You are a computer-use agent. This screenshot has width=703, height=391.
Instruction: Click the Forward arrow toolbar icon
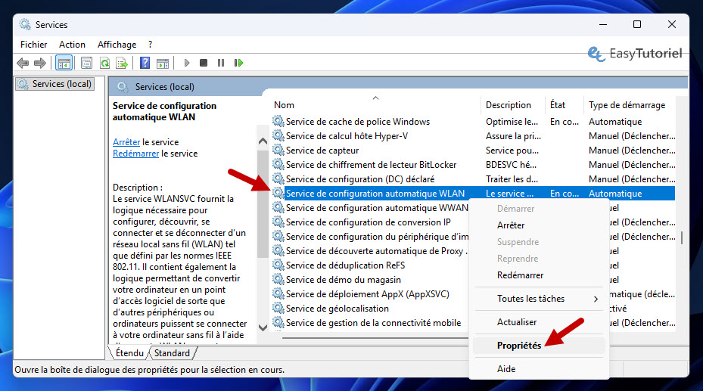40,64
